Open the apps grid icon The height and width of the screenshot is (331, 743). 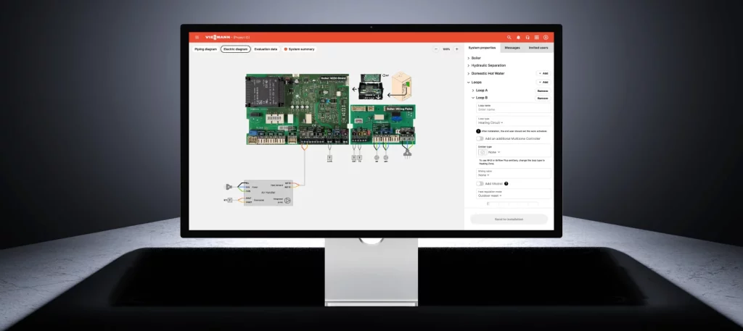(536, 37)
